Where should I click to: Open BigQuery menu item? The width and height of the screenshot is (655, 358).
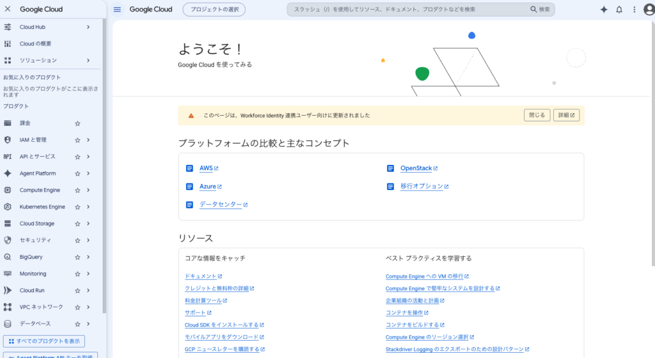click(31, 257)
